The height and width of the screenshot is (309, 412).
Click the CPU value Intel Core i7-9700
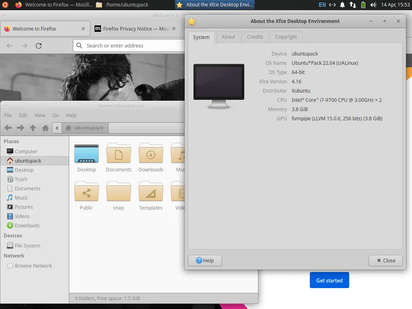coord(337,100)
